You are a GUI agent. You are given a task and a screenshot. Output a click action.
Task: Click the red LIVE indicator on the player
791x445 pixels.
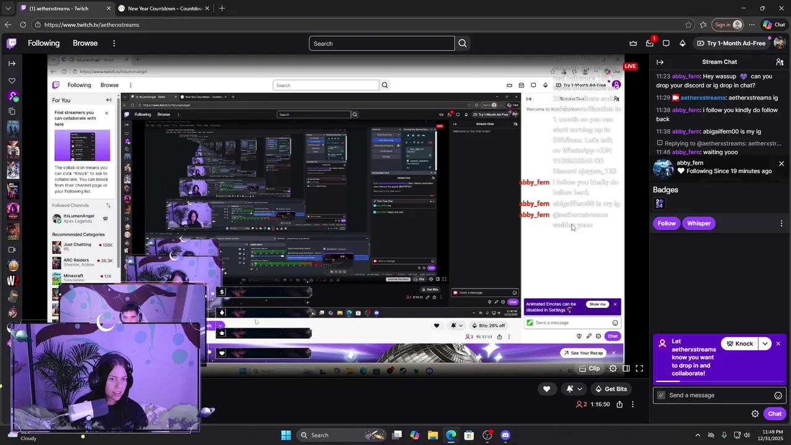pos(630,66)
